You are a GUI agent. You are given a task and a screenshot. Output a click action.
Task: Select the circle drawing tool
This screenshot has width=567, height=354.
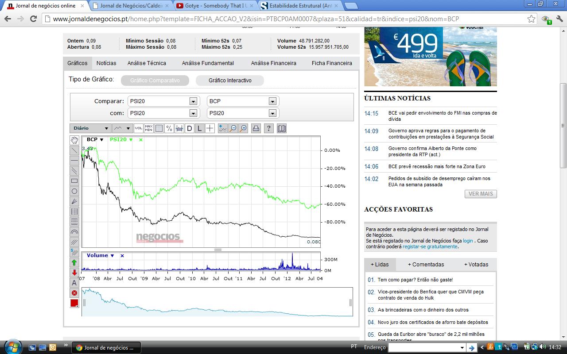(x=74, y=191)
